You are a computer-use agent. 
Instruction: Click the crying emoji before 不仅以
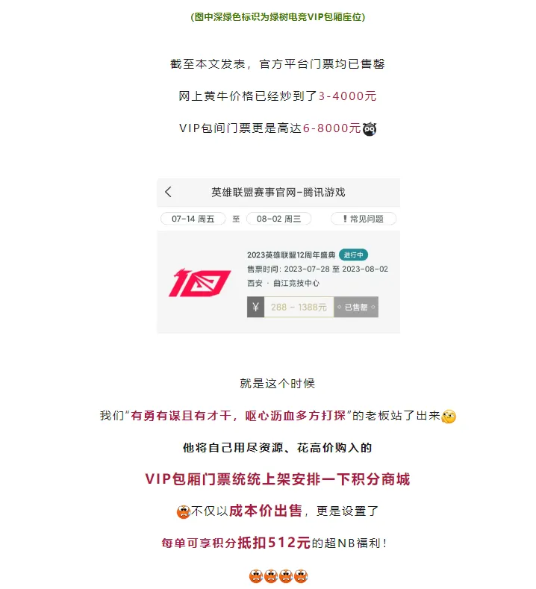[x=184, y=511]
